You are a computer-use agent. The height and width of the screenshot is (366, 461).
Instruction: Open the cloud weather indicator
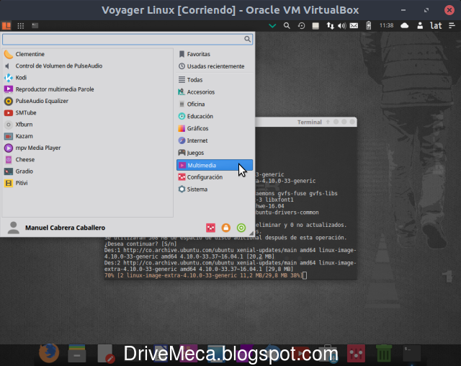tap(405, 26)
